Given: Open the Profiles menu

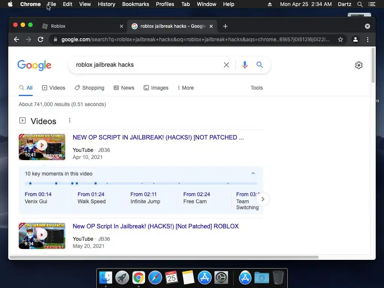Looking at the screenshot, I should [165, 4].
